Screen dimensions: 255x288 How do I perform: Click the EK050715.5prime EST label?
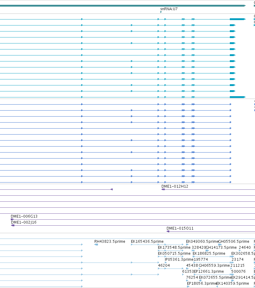pyautogui.click(x=174, y=254)
